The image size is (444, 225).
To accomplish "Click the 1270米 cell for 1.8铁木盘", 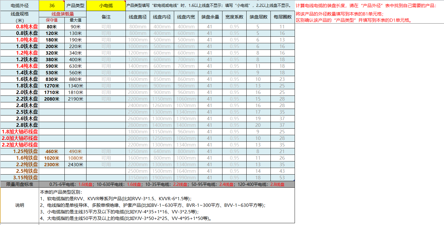I will click(x=52, y=86).
